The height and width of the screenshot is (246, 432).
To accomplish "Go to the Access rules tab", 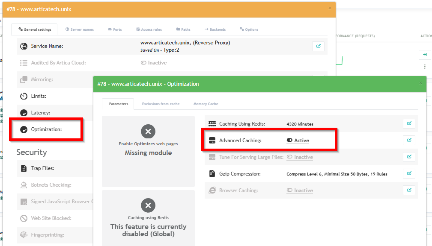I will click(x=149, y=29).
